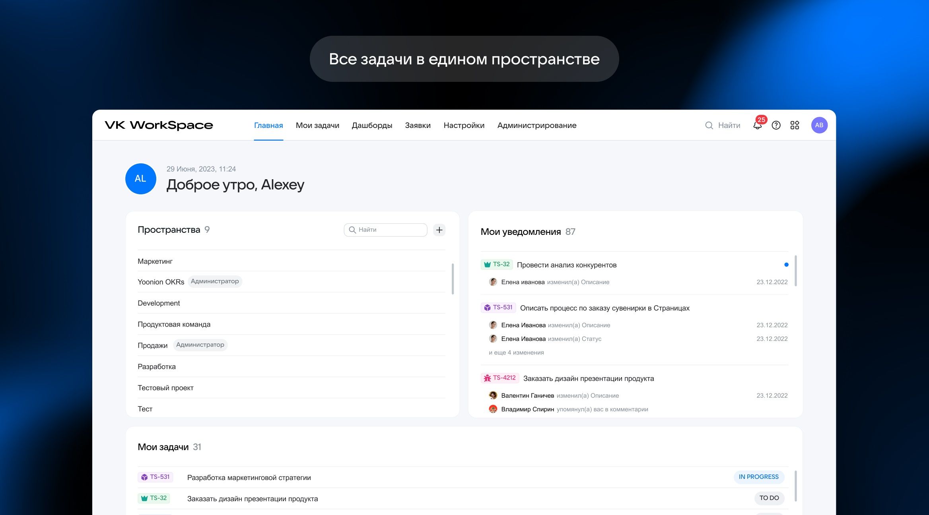Click the AL profile avatar
Viewport: 929px width, 515px height.
[140, 179]
